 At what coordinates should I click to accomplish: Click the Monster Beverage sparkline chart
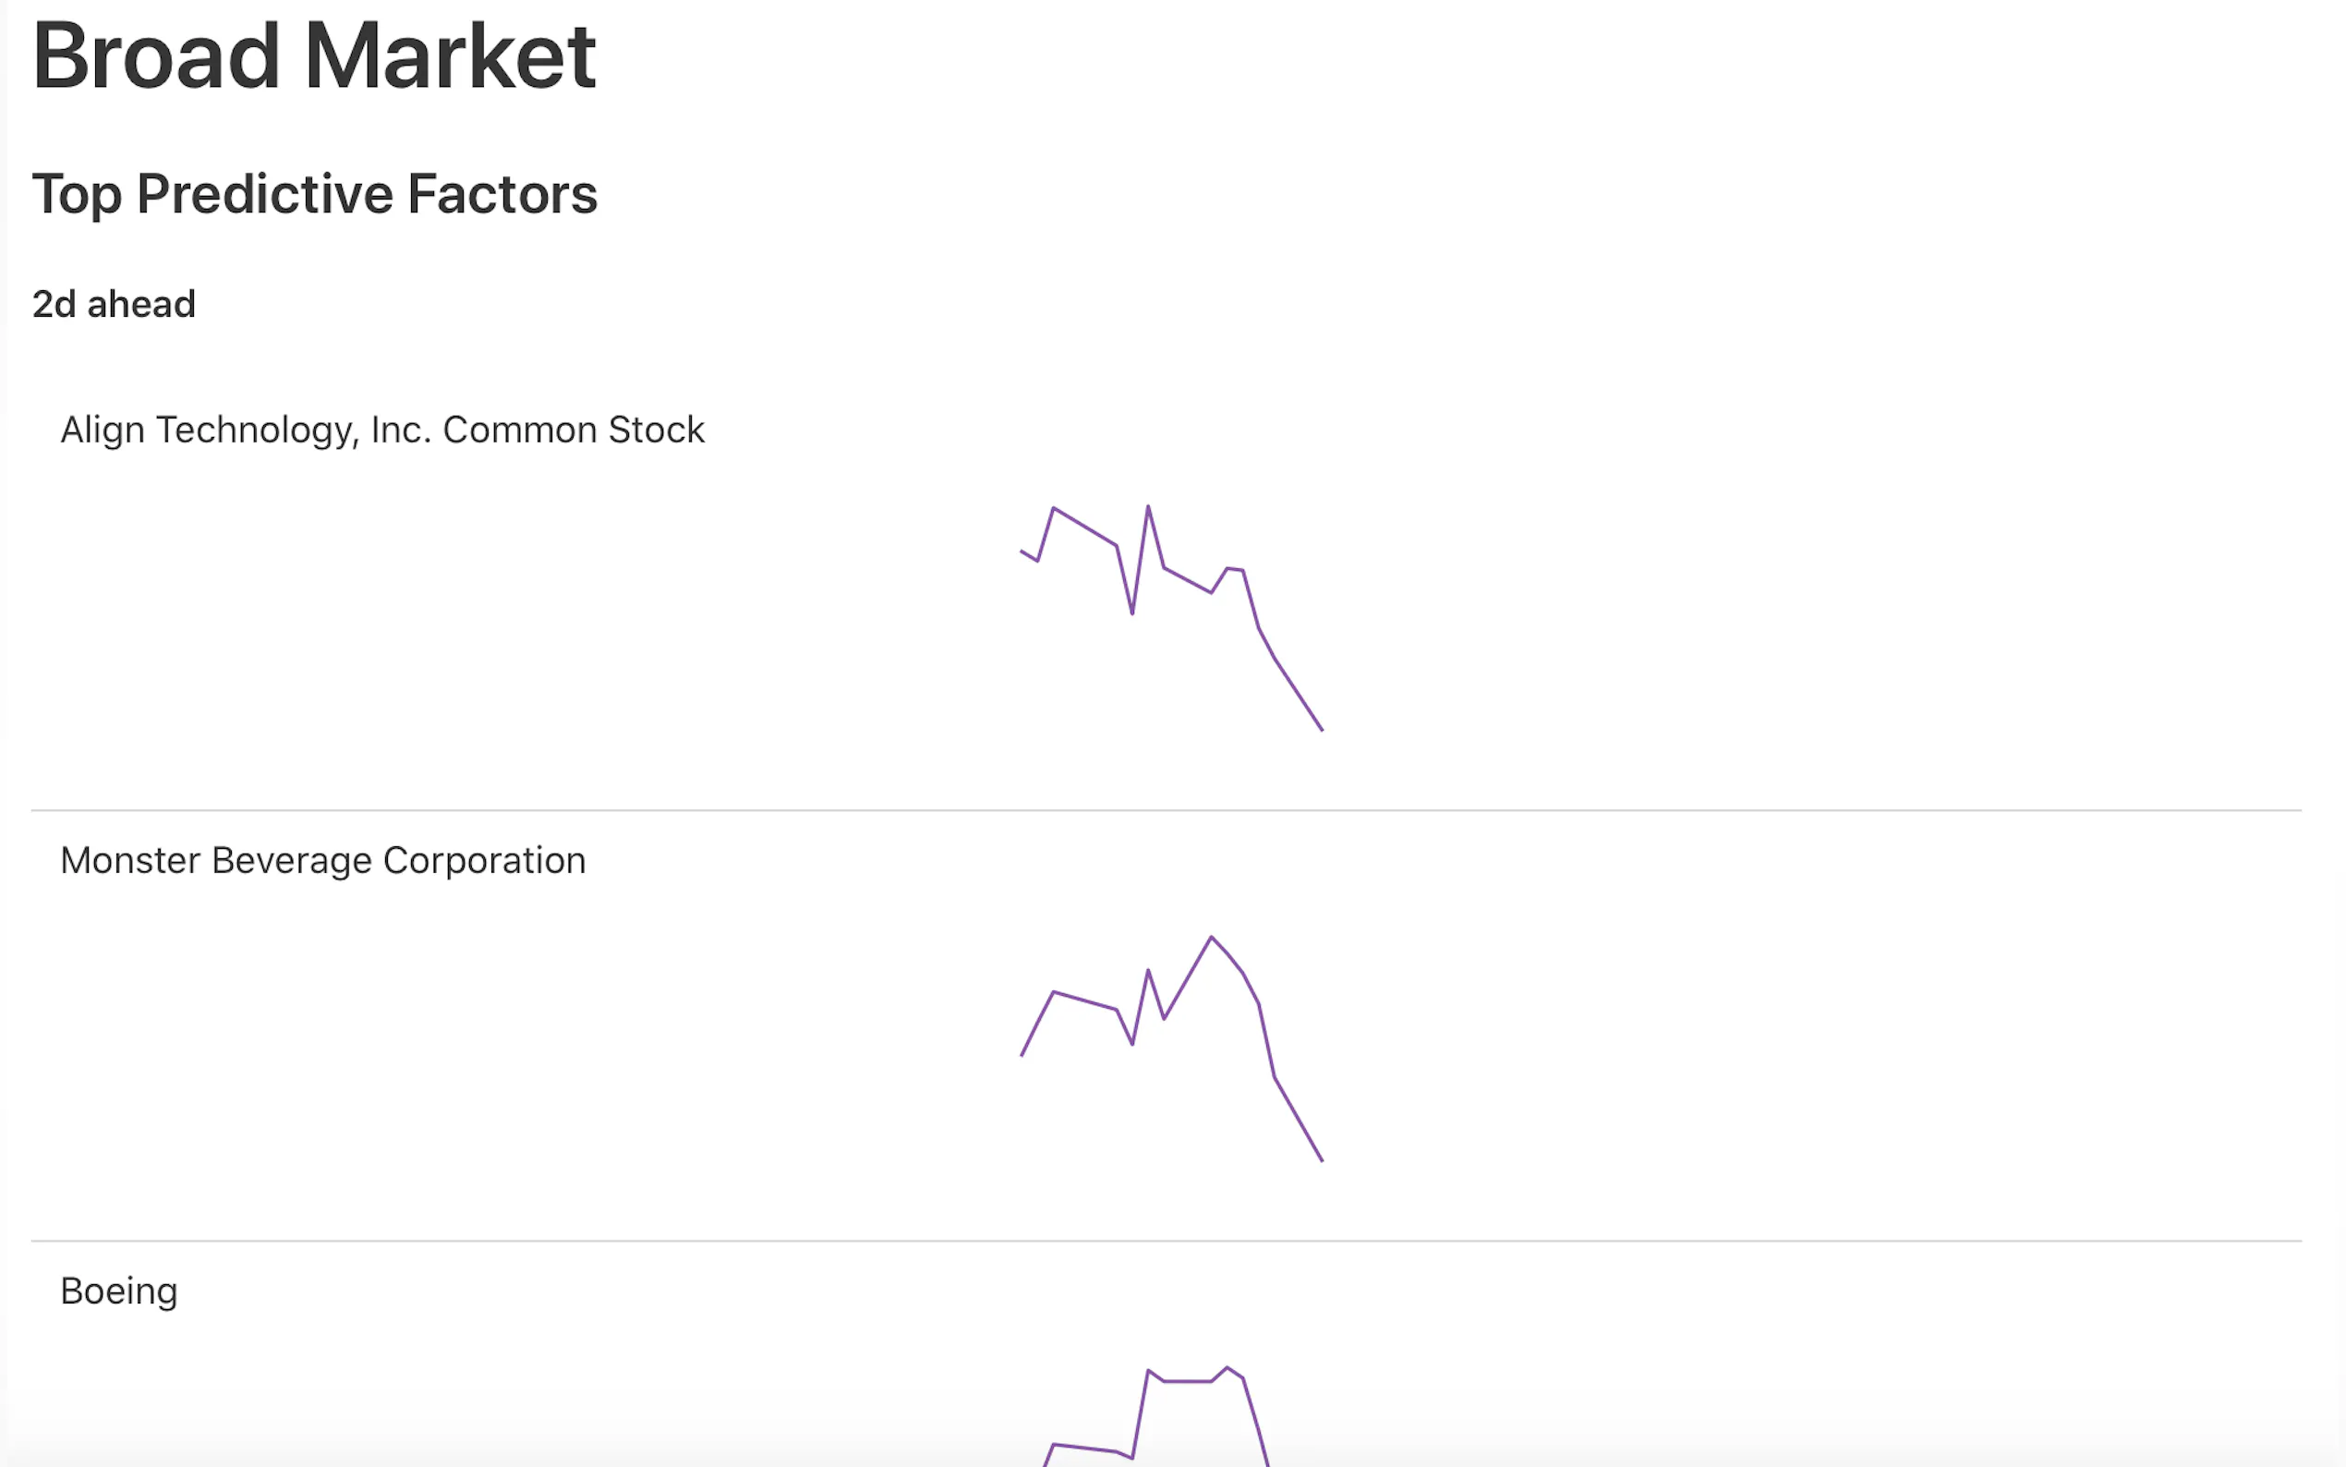[1171, 1048]
